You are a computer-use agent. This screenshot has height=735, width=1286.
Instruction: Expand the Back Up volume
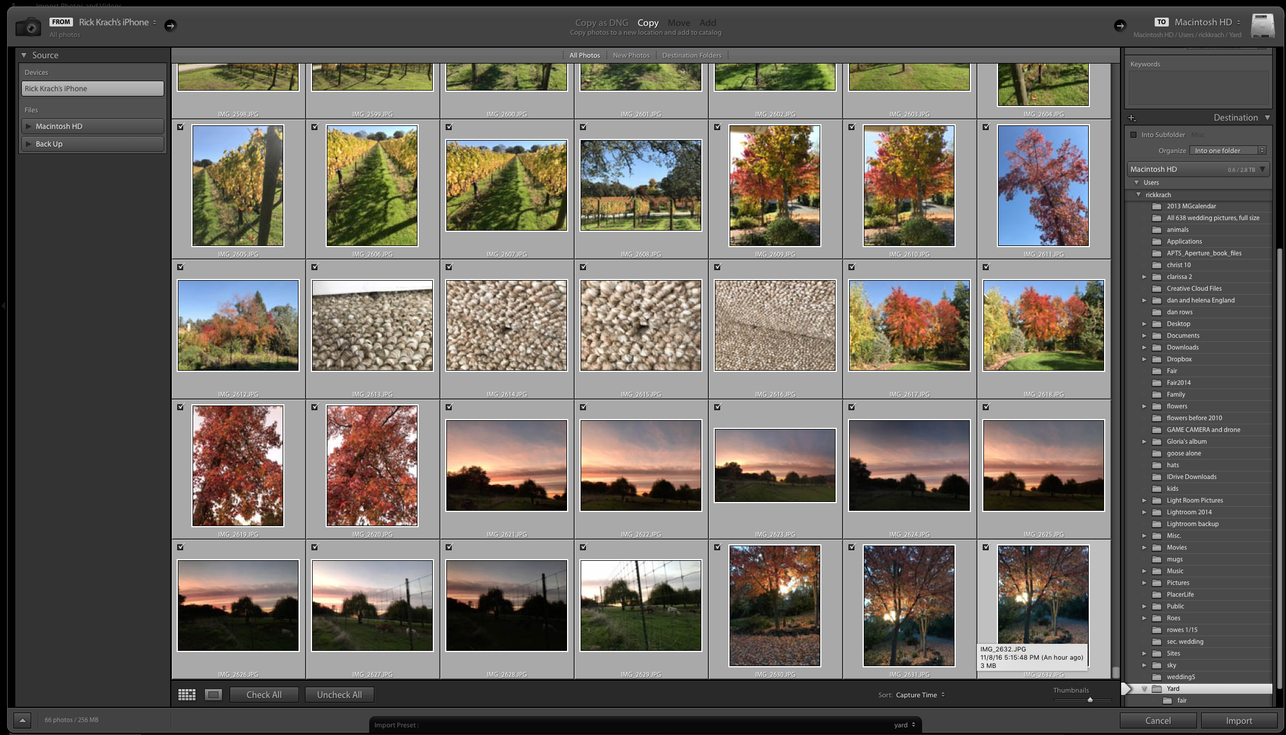coord(28,144)
